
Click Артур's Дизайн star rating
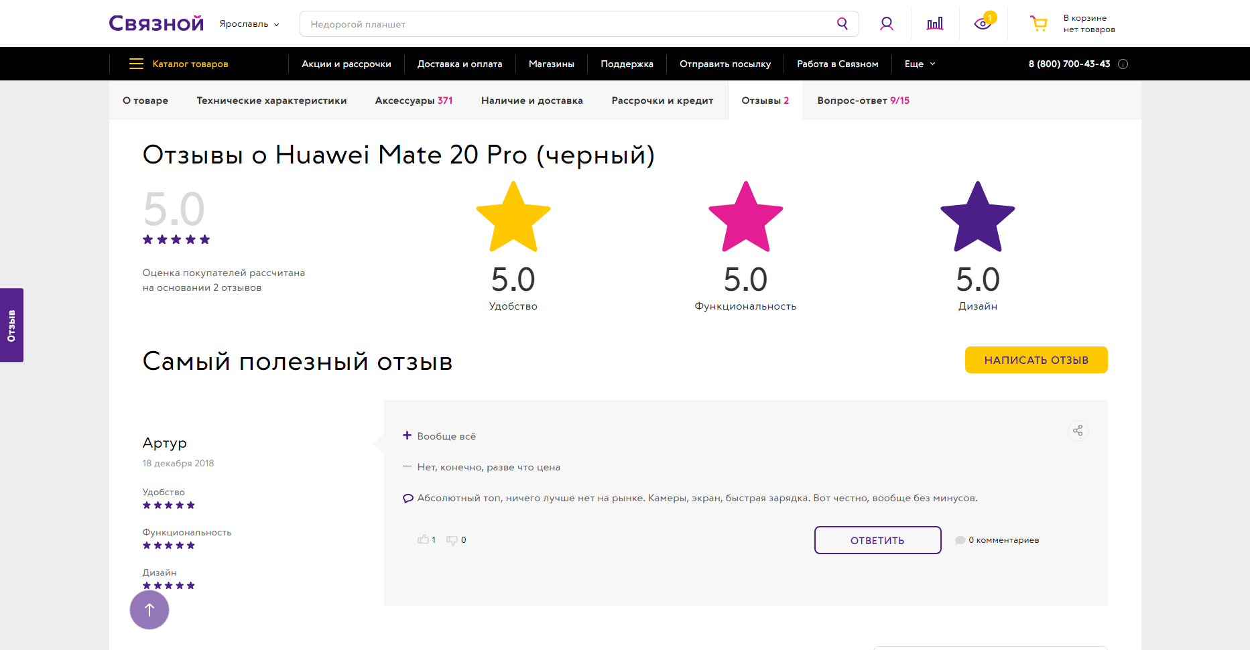click(x=169, y=586)
